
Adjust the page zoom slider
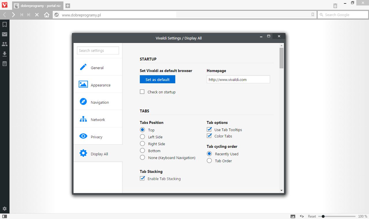337,216
